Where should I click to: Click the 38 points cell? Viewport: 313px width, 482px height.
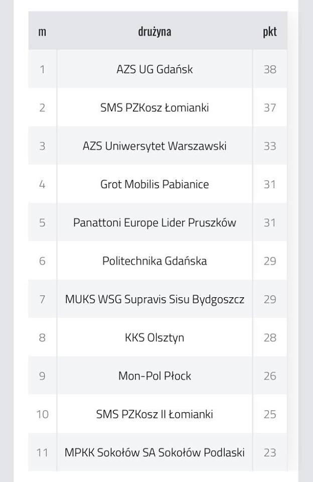point(270,69)
